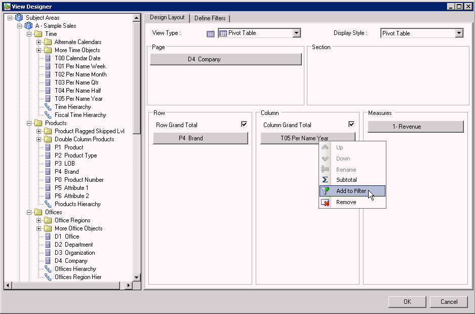475x314 pixels.
Task: Click the Office Regions folder icon
Action: tap(48, 220)
